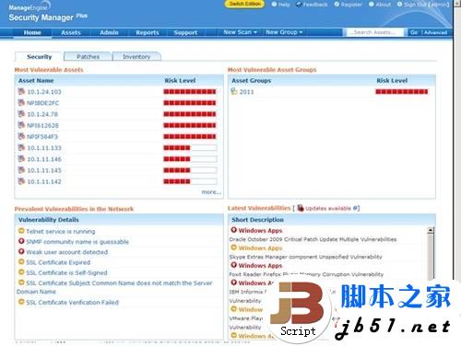
Task: Switch to the Security tab
Action: [x=39, y=56]
